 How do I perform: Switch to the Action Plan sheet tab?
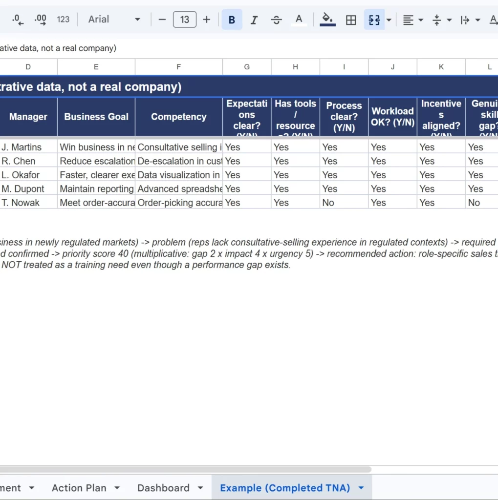(x=79, y=488)
